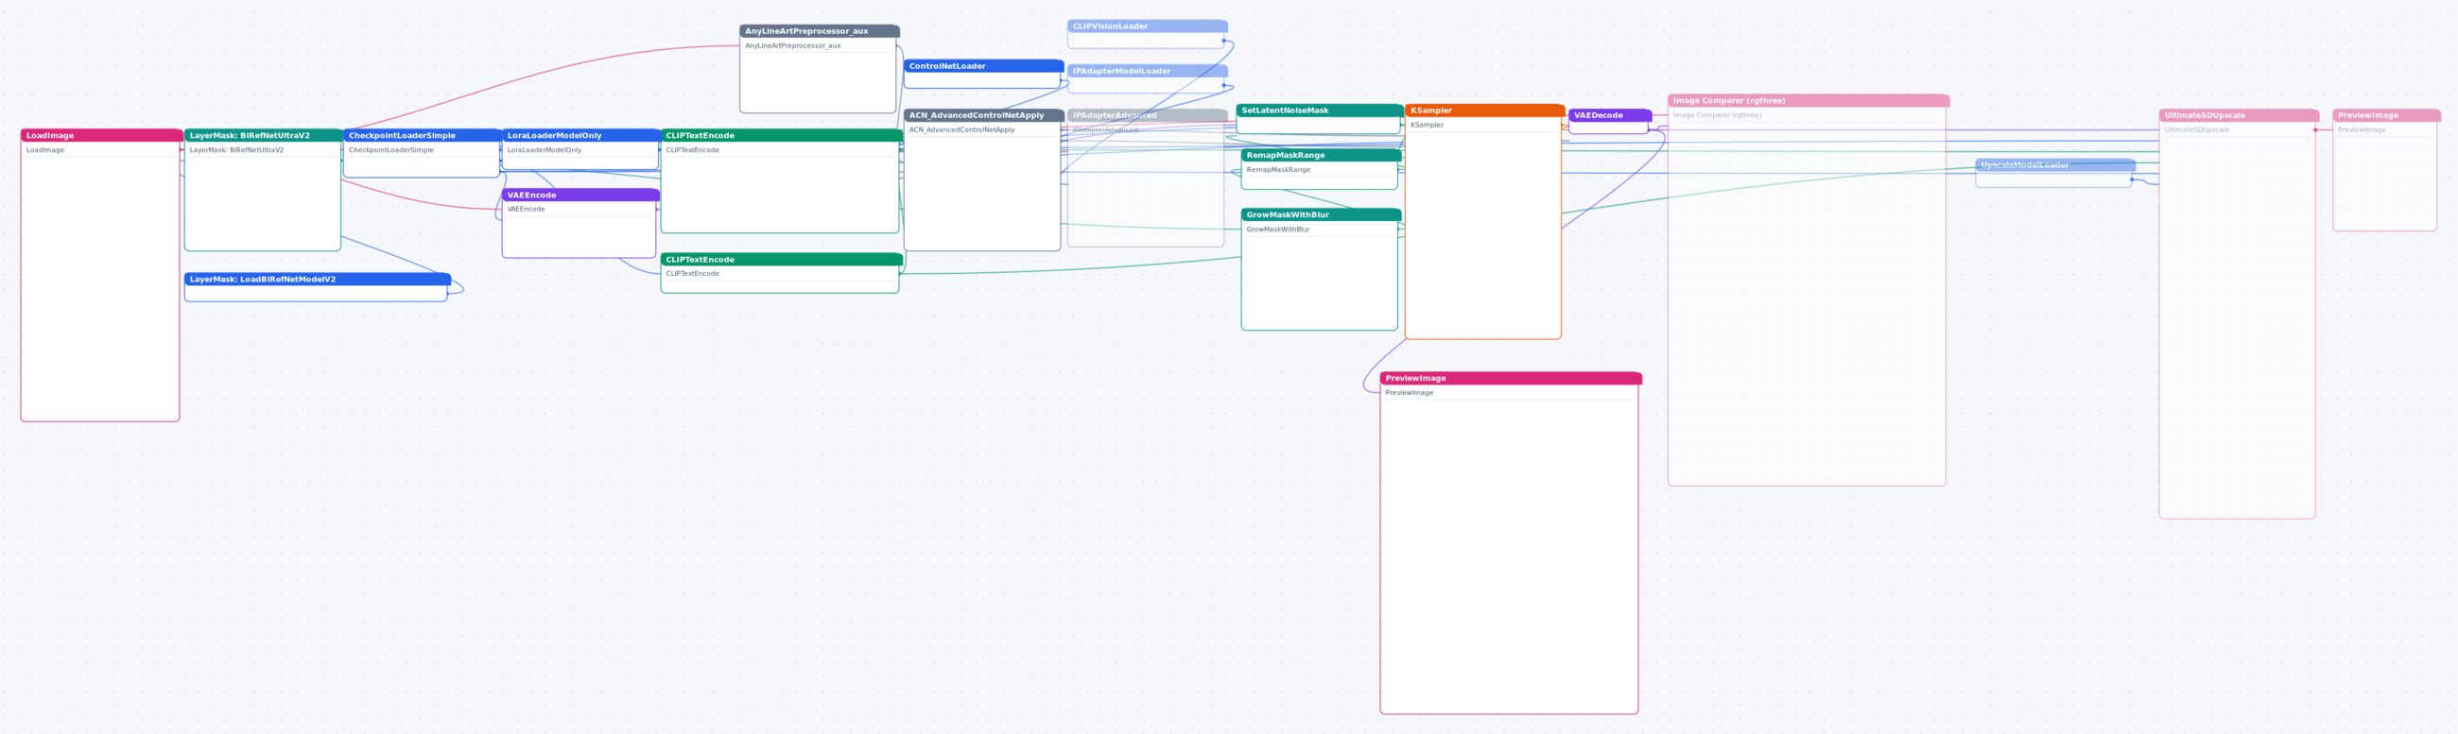Select the ControlNetLoader node header
Viewport: 2458px width, 734px height.
(984, 66)
